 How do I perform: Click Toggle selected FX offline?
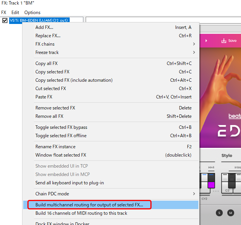(x=111, y=136)
